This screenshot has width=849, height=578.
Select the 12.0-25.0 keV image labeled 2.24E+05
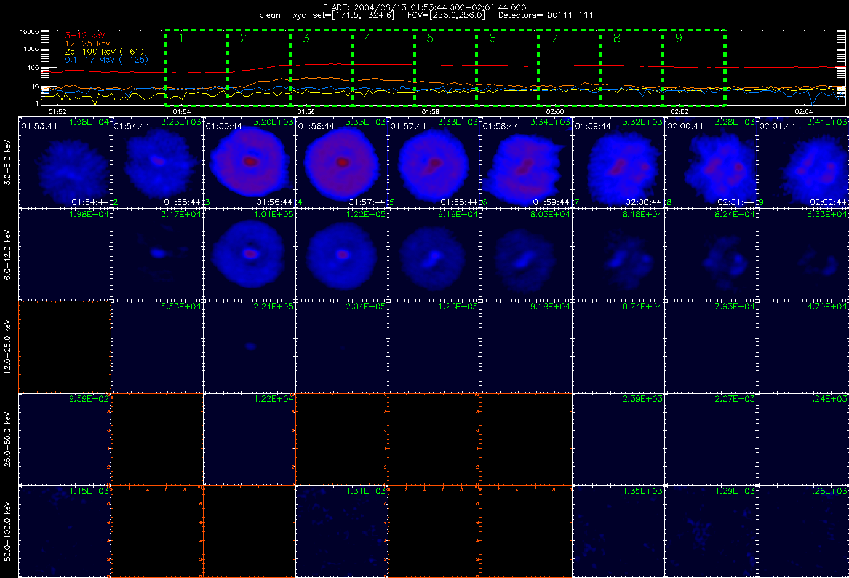coord(250,347)
